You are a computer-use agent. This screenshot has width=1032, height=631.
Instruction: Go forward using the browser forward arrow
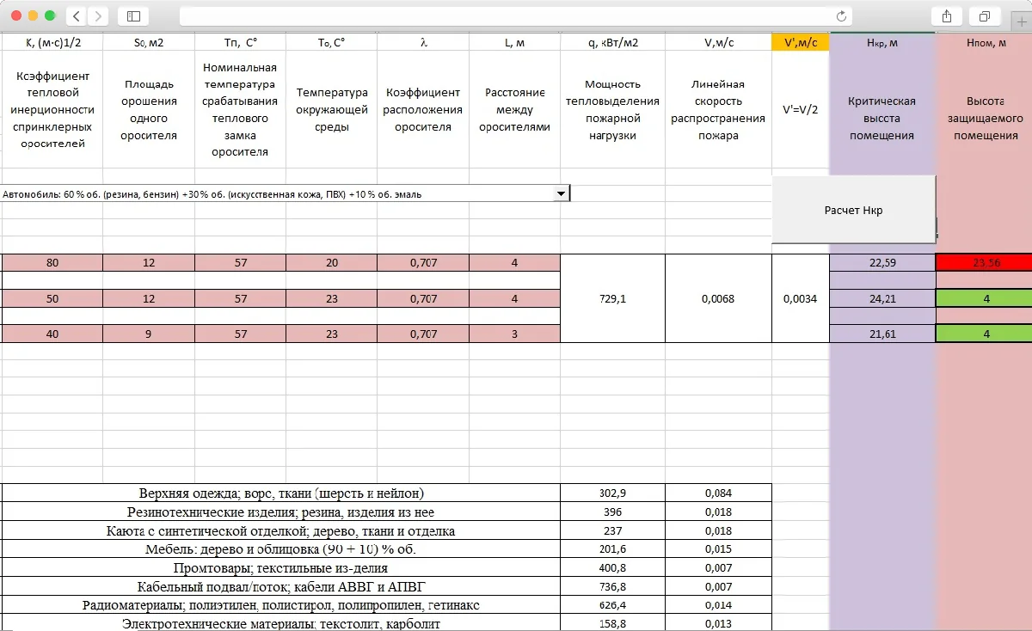point(98,16)
